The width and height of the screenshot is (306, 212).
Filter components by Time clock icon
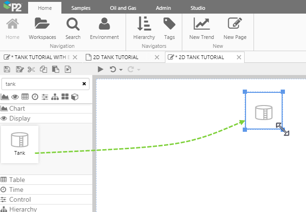pyautogui.click(x=35, y=97)
